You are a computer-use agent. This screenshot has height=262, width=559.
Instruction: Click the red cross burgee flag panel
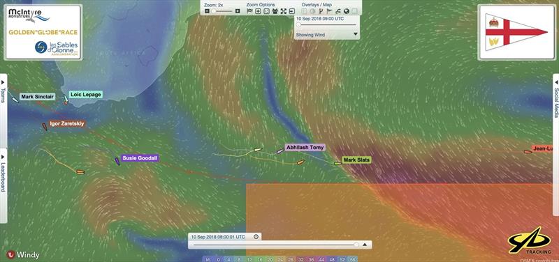point(516,32)
